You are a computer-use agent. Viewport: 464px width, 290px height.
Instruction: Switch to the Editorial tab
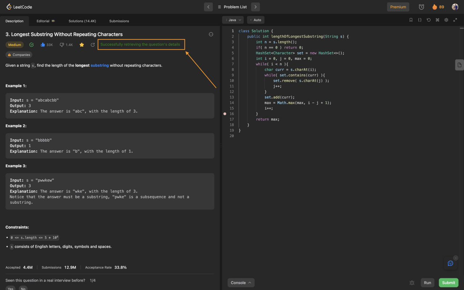46,21
